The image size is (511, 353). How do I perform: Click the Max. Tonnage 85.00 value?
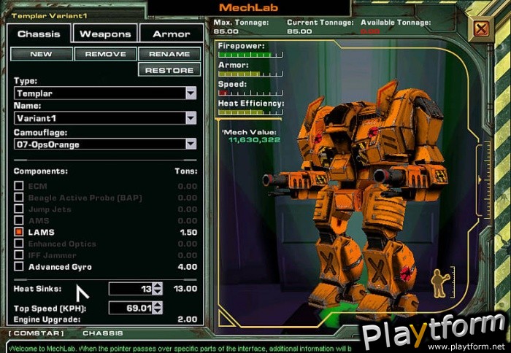[x=226, y=31]
